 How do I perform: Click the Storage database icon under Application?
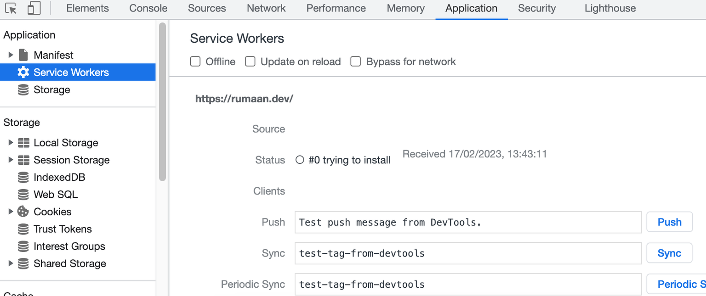pos(23,89)
